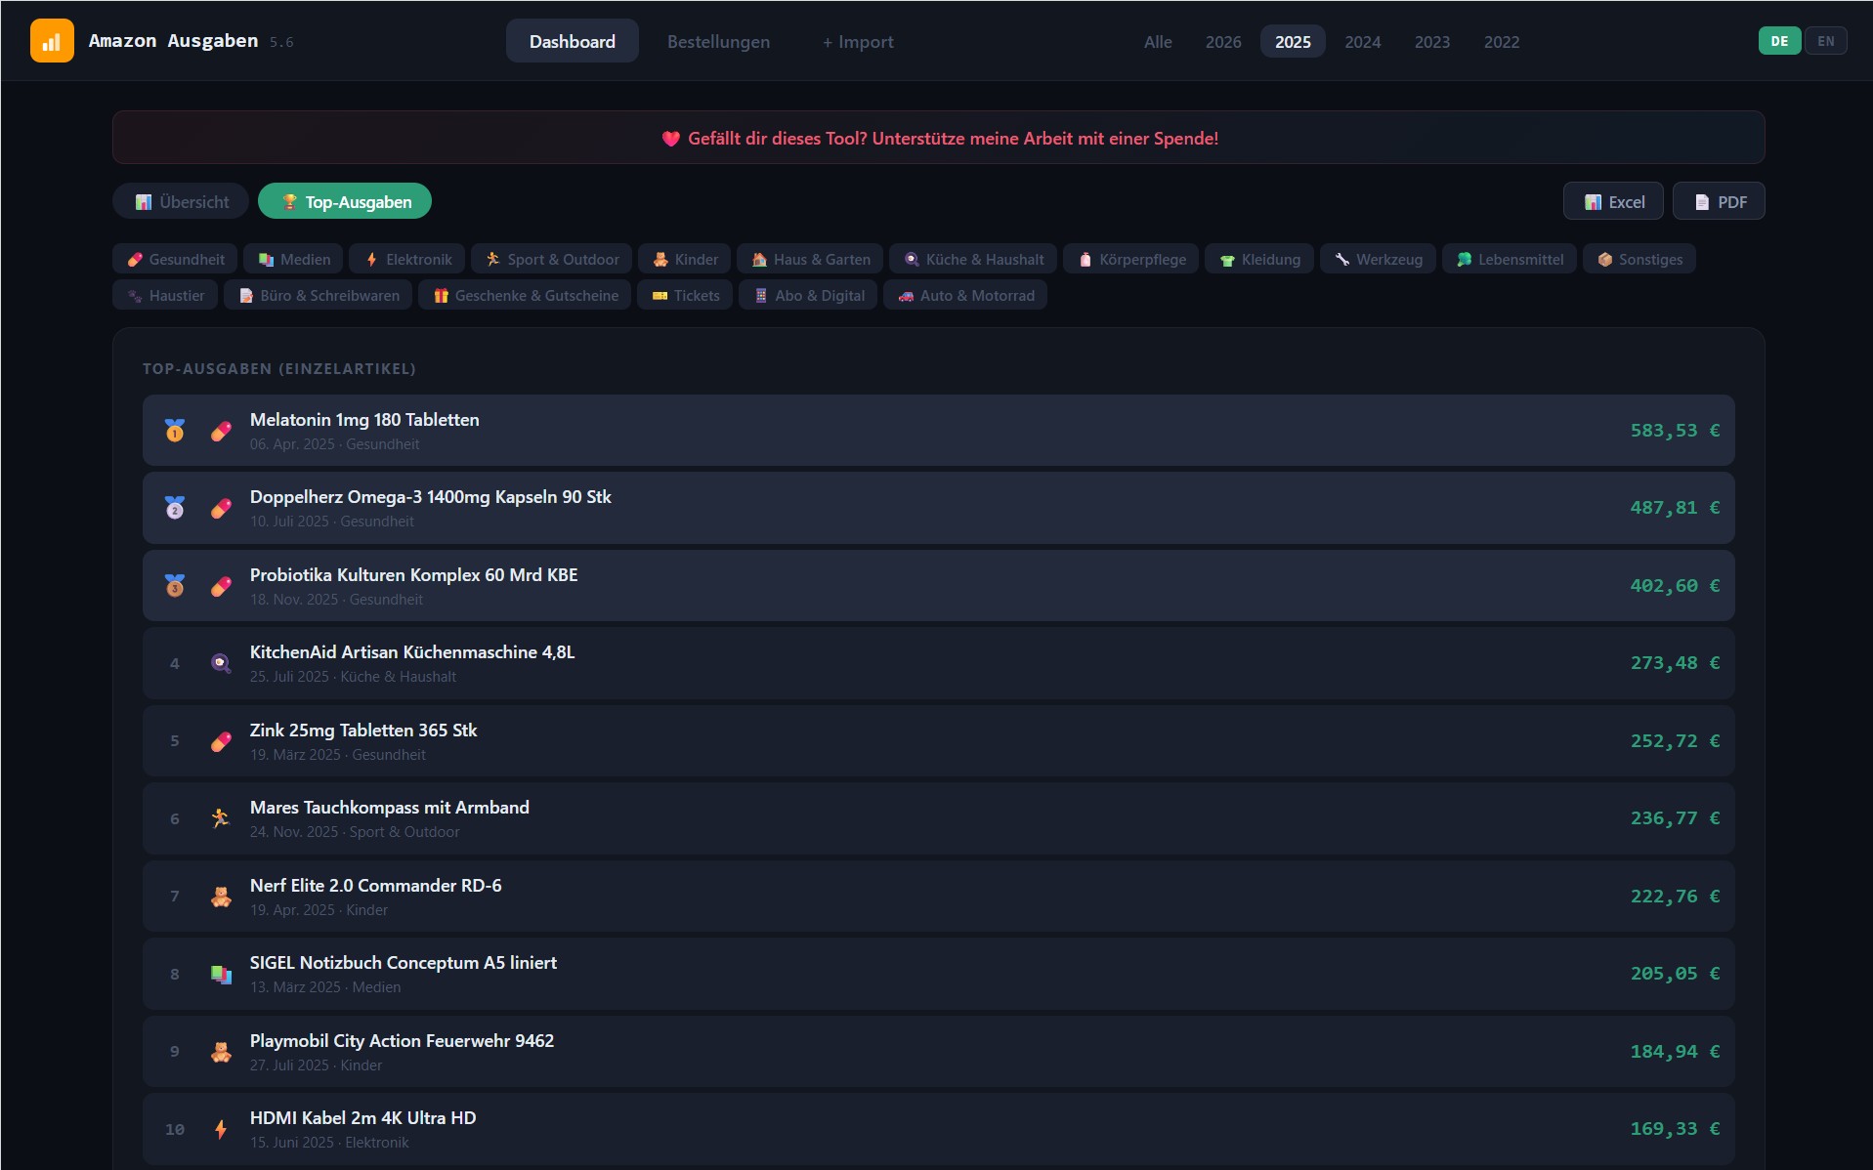Click the teddy icon beside Nerf Elite
The width and height of the screenshot is (1873, 1170).
pos(222,897)
